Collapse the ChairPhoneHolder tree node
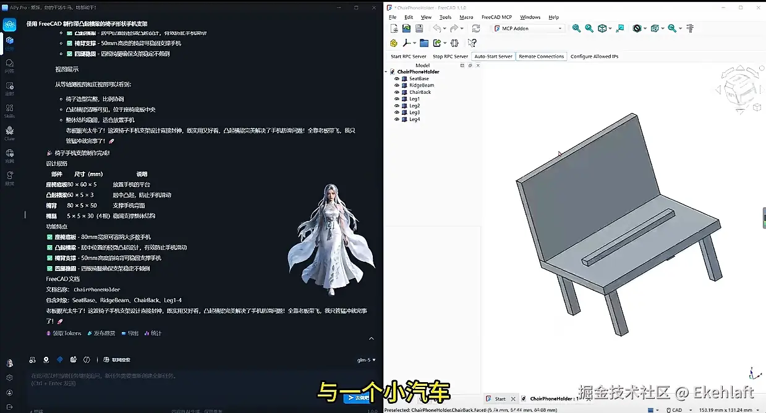The width and height of the screenshot is (766, 413). pos(386,72)
